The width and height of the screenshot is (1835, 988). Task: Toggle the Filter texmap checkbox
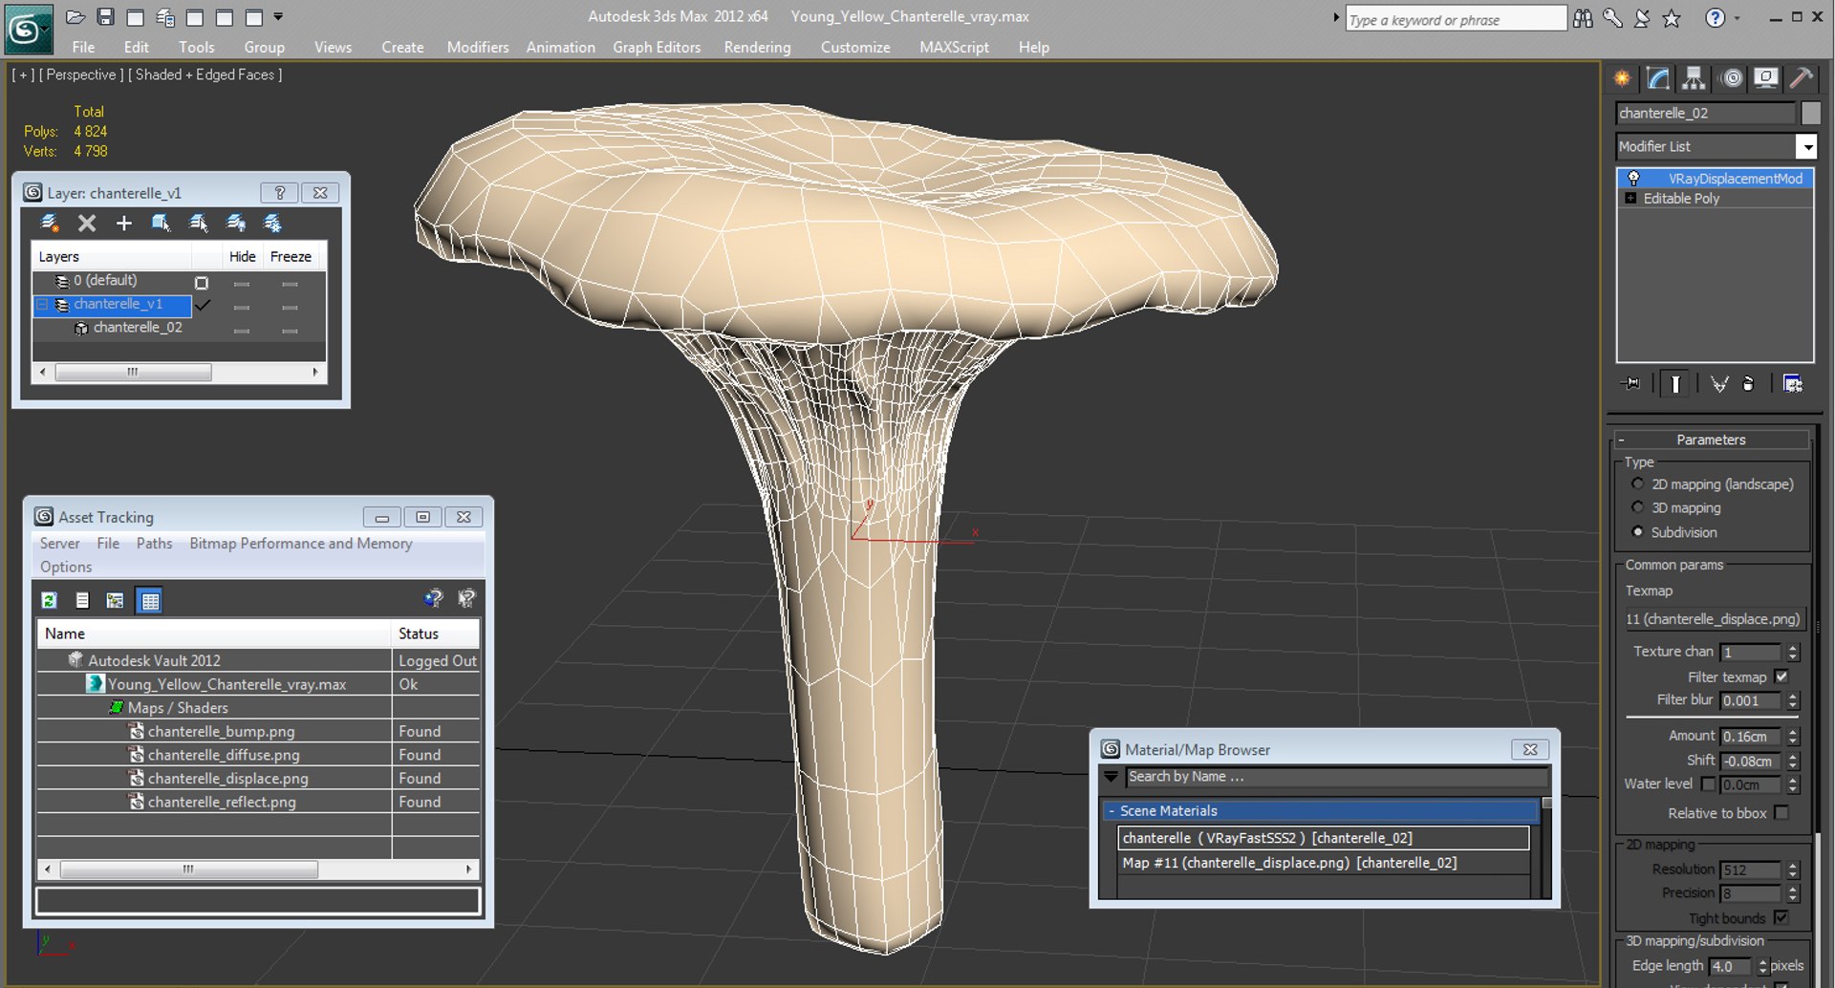pos(1781,677)
